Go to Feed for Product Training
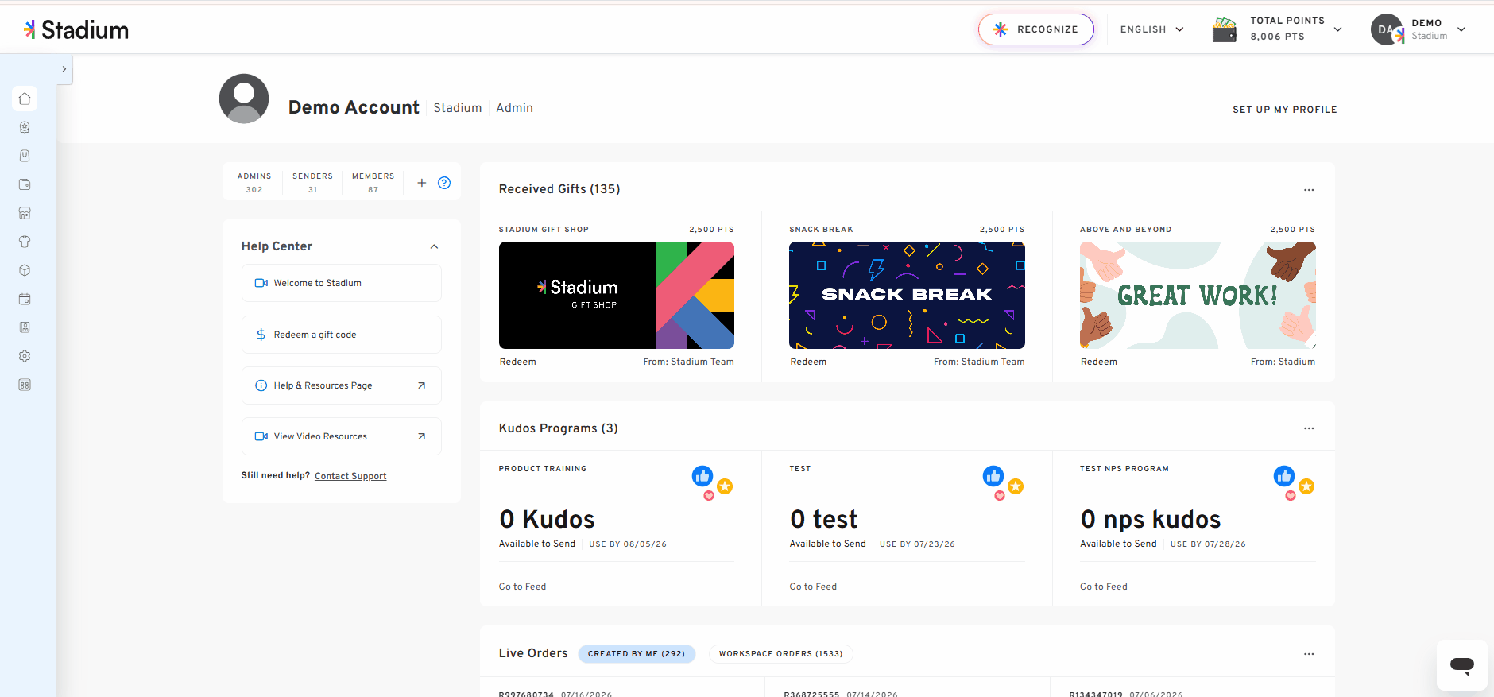 [522, 587]
